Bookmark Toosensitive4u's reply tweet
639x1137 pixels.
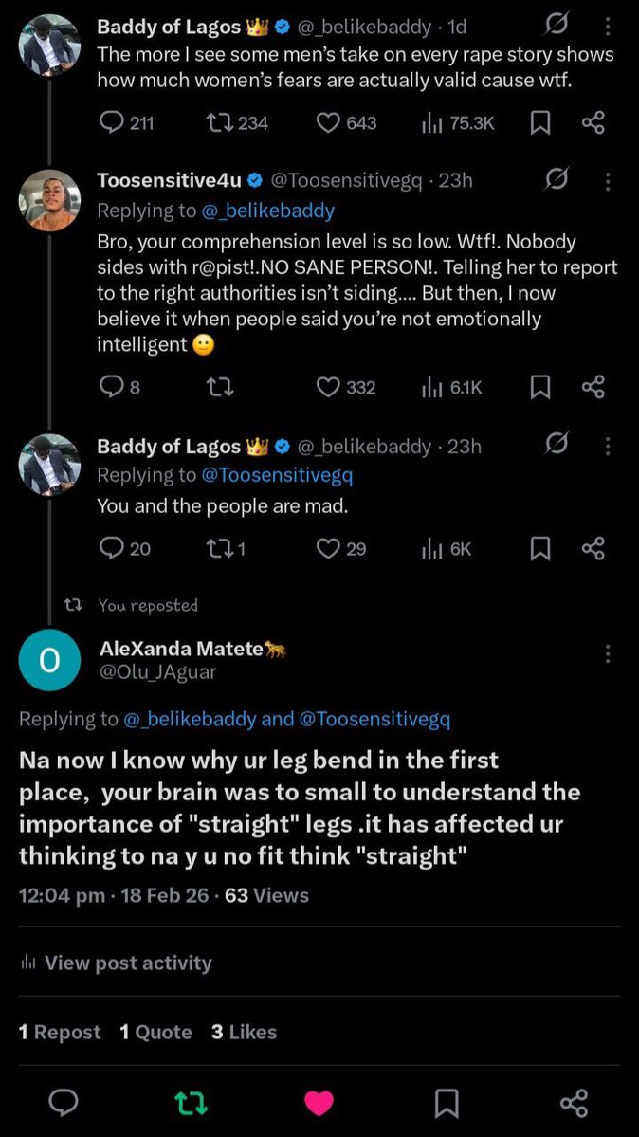pos(539,388)
